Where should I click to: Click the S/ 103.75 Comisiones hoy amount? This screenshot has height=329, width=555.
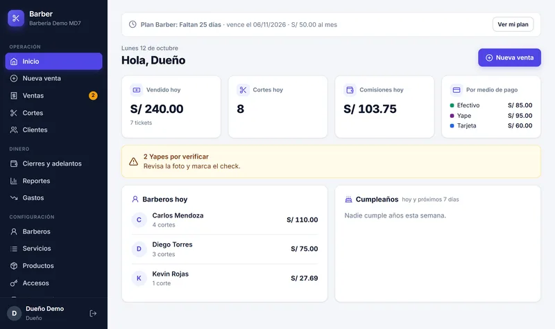370,109
